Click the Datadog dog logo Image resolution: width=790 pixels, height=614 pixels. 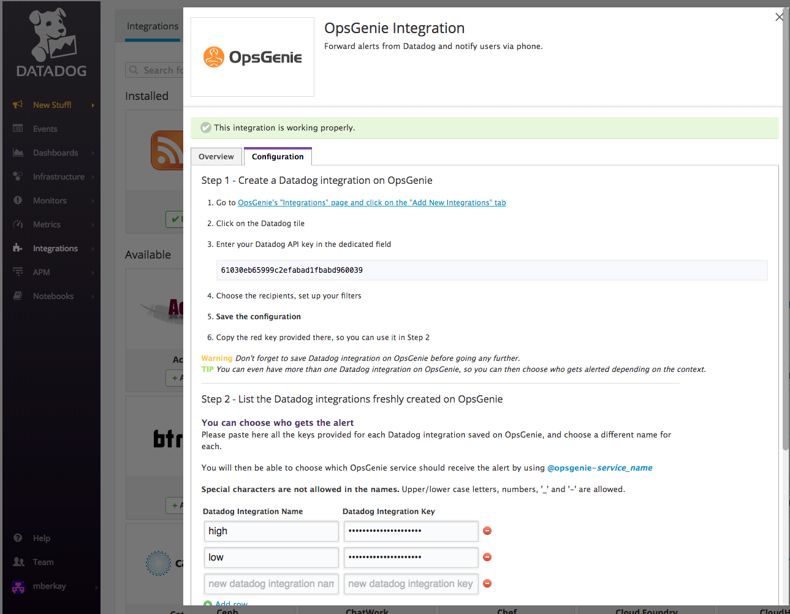click(x=52, y=42)
